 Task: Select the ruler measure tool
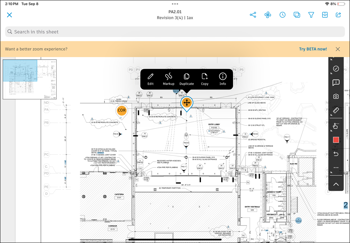(336, 110)
